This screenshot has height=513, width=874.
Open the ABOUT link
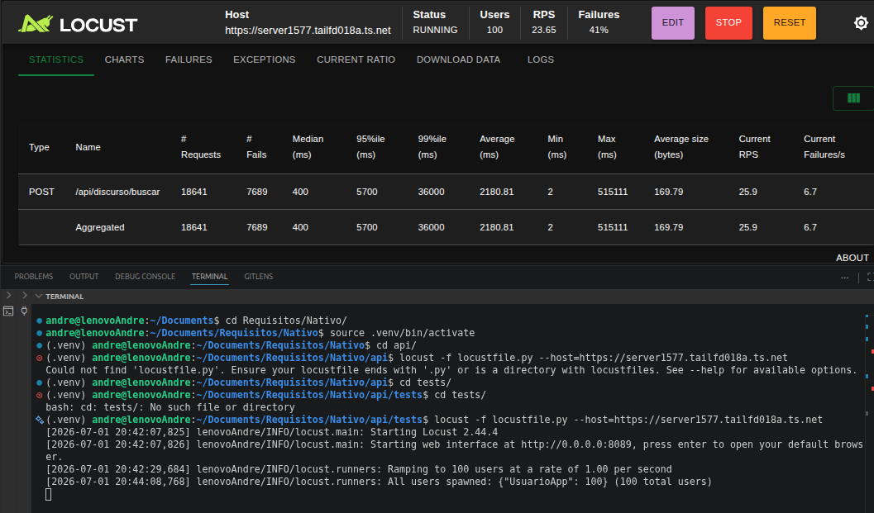[853, 258]
